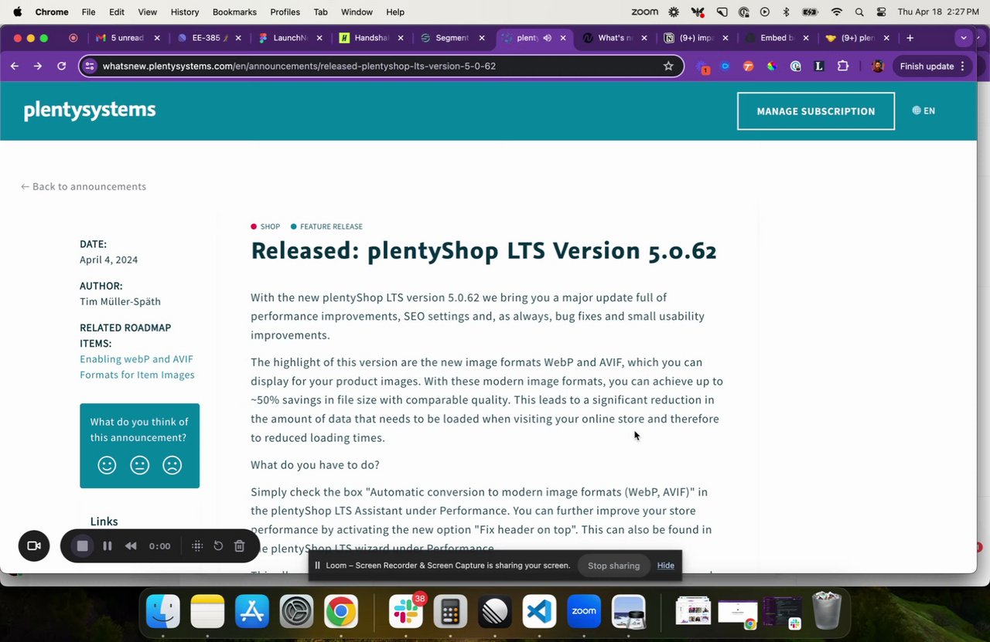Viewport: 990px width, 642px height.
Task: Open System Settings from the Dock
Action: click(x=296, y=613)
